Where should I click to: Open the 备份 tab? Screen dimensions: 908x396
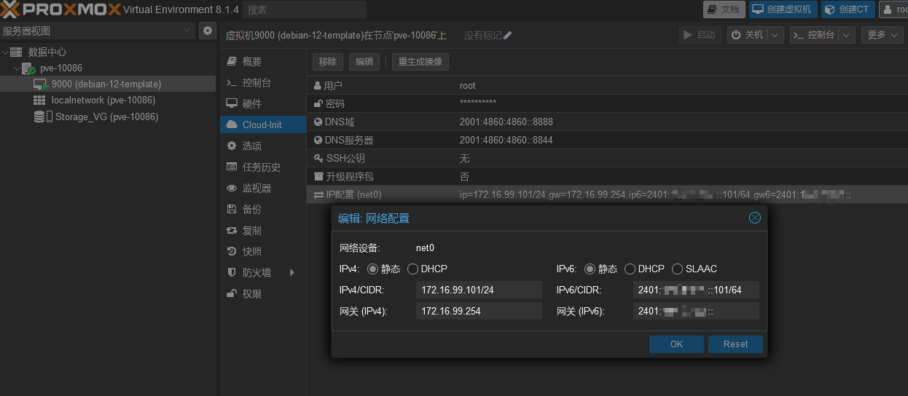[263, 209]
